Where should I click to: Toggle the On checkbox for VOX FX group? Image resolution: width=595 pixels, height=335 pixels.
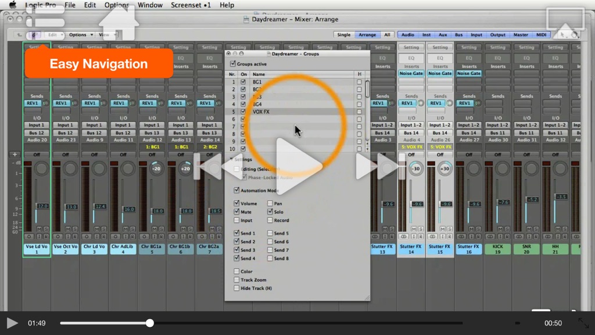pos(243,112)
